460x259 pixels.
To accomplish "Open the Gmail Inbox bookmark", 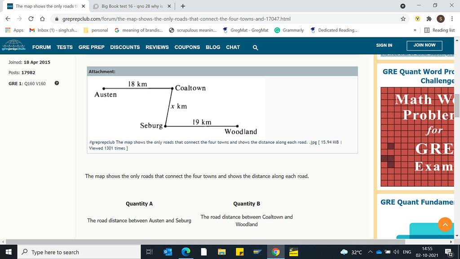I will pos(53,30).
